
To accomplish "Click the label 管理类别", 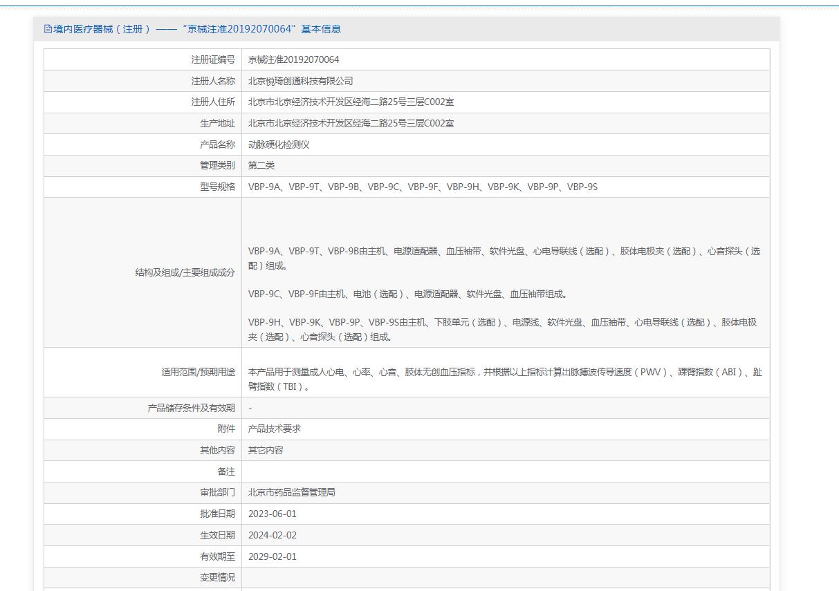I will (217, 166).
